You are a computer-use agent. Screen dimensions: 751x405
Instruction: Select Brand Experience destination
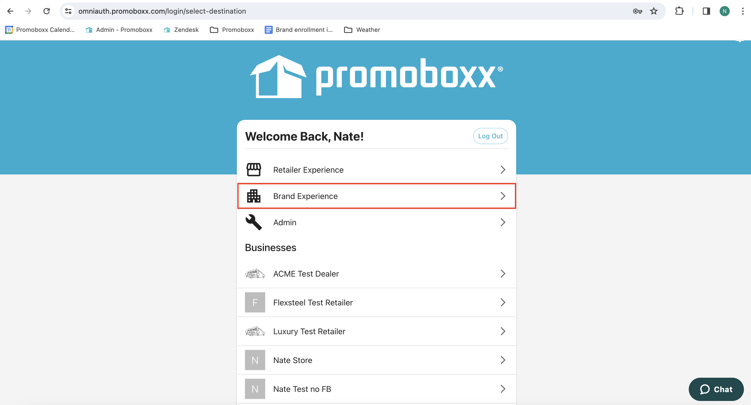pyautogui.click(x=376, y=196)
